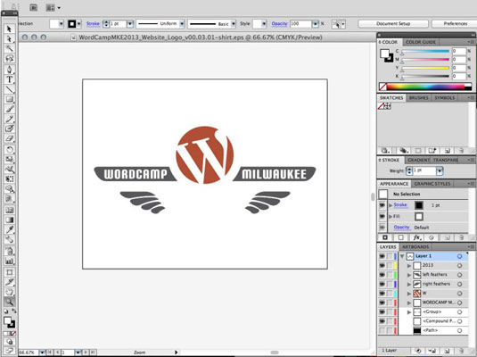Click Opacity link in Appearance panel
This screenshot has height=357, width=477.
pyautogui.click(x=401, y=228)
